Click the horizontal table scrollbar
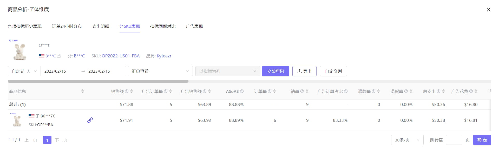This screenshot has width=499, height=150. click(x=98, y=81)
